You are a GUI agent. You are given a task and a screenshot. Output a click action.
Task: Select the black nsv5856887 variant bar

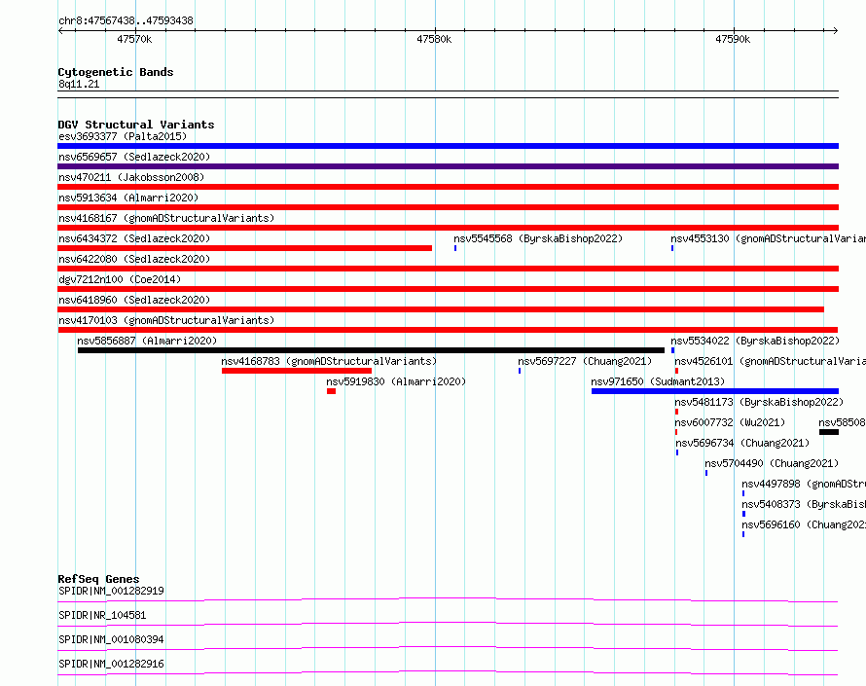point(371,350)
